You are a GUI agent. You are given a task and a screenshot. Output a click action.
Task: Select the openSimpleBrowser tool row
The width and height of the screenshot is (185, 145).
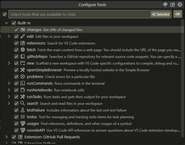pyautogui.click(x=92, y=70)
